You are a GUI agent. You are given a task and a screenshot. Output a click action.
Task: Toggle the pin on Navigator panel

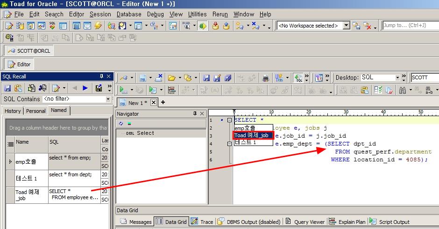(195, 114)
